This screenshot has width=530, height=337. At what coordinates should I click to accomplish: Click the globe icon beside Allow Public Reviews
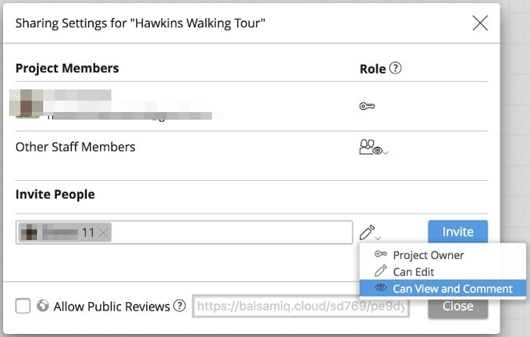click(x=43, y=306)
